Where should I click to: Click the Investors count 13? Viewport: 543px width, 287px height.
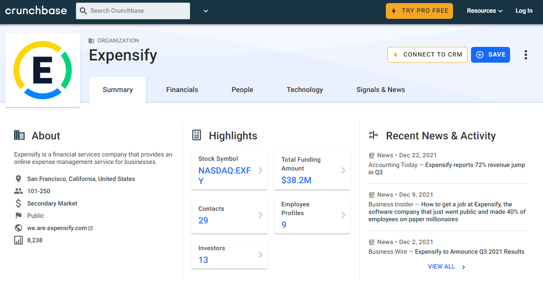[x=203, y=260]
